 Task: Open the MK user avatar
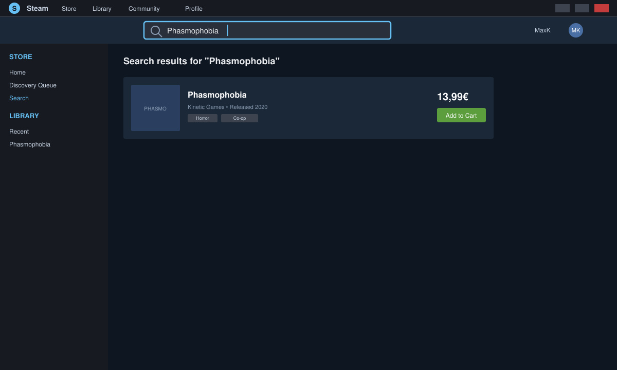pyautogui.click(x=576, y=30)
